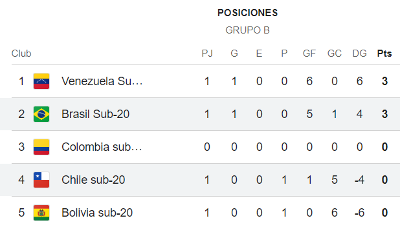Screen dimensions: 400x245
Task: Open the Brasil Sub-20 team link
Action: pos(95,114)
